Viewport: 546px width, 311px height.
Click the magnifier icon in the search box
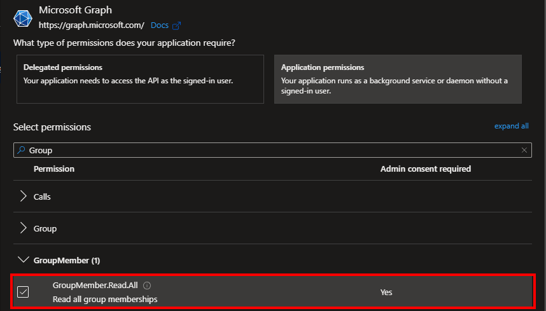point(21,150)
